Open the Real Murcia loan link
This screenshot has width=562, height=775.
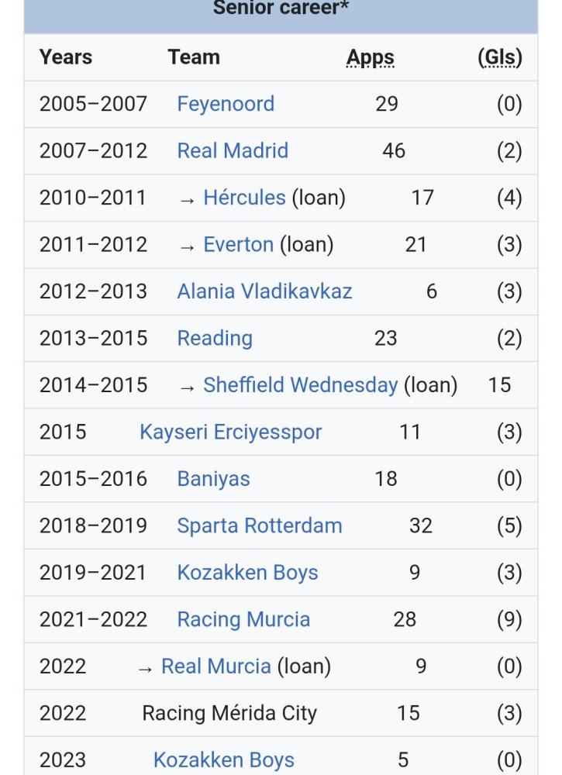pos(216,666)
